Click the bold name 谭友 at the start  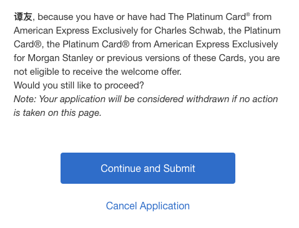23,17
